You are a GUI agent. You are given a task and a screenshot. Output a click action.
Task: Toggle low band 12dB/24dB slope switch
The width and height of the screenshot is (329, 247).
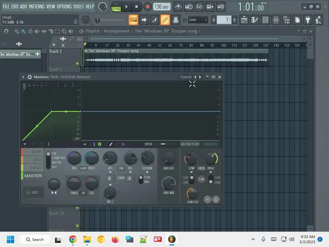tap(192, 180)
